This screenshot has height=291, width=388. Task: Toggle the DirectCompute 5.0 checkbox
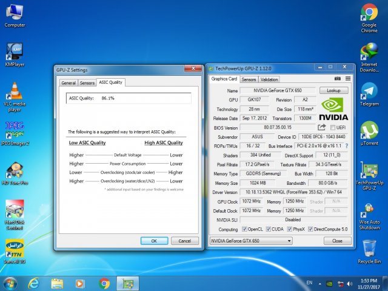(310, 229)
